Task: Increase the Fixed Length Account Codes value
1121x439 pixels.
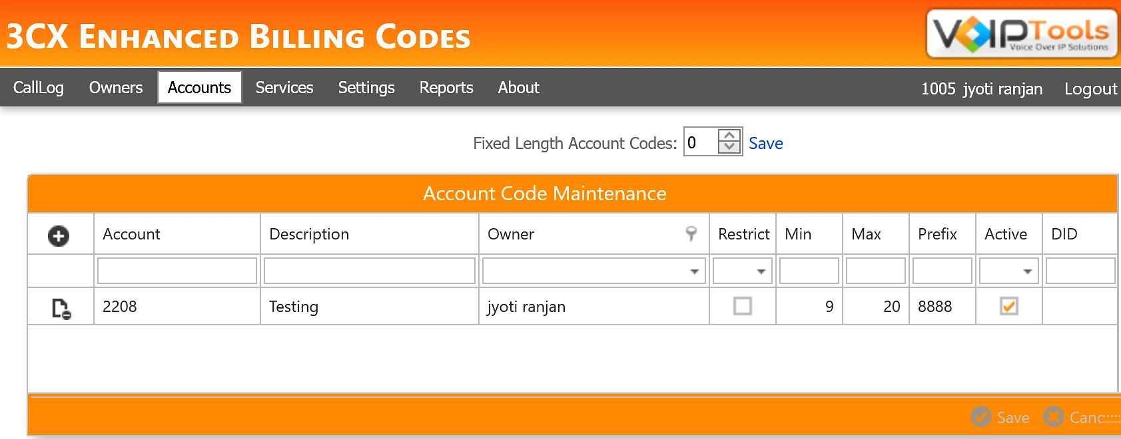Action: coord(729,135)
